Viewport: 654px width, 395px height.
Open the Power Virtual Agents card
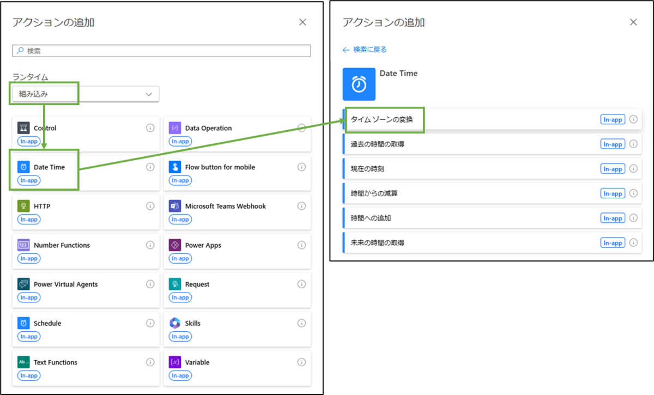click(x=86, y=290)
